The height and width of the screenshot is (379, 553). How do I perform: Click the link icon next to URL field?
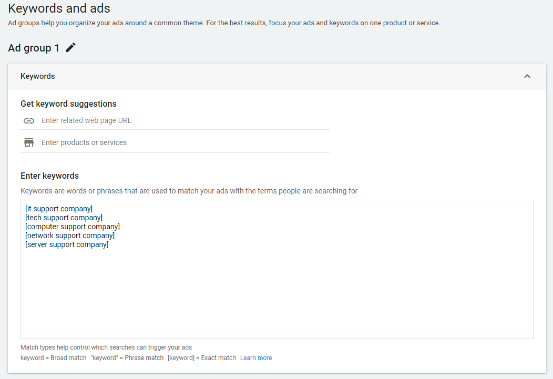[29, 120]
